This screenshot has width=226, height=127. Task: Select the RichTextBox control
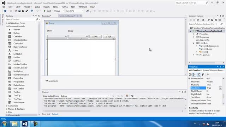click(x=19, y=89)
